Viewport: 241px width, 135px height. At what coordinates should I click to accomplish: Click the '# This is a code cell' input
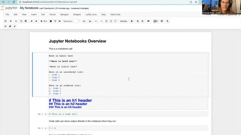(x=128, y=114)
